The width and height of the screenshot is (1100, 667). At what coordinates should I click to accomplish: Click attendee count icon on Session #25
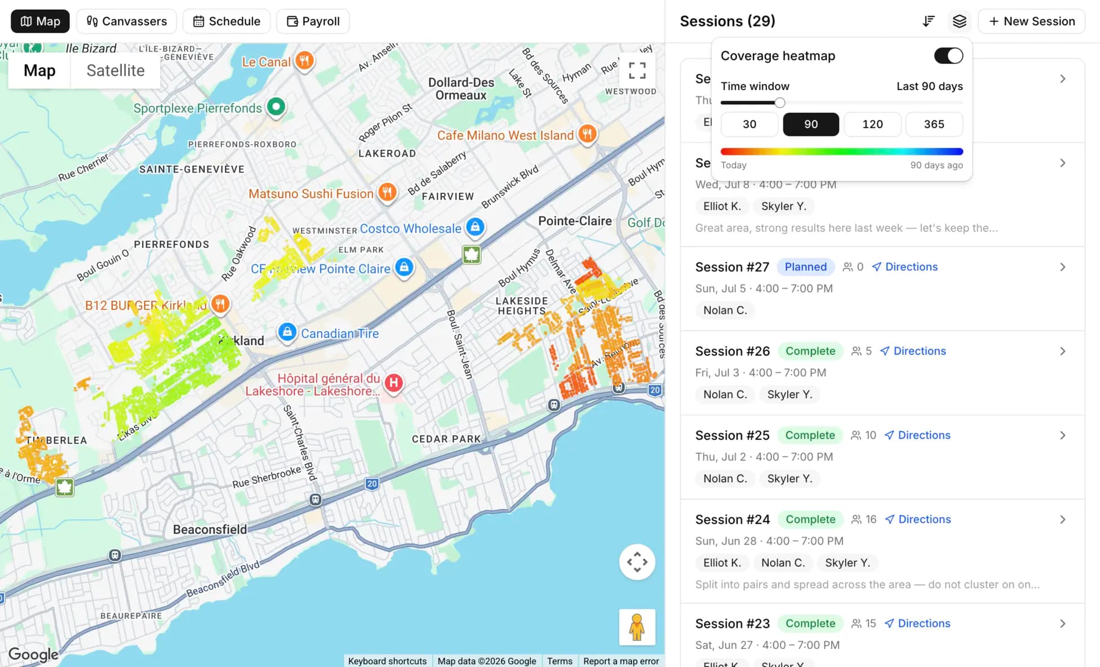[855, 435]
